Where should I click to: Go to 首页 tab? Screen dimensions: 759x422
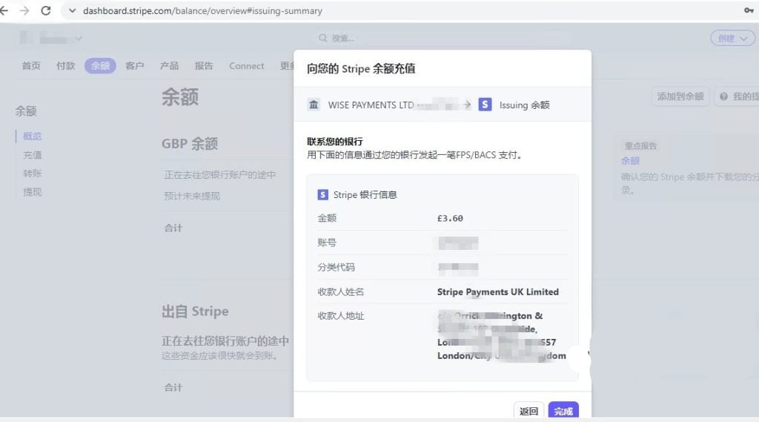pos(31,66)
